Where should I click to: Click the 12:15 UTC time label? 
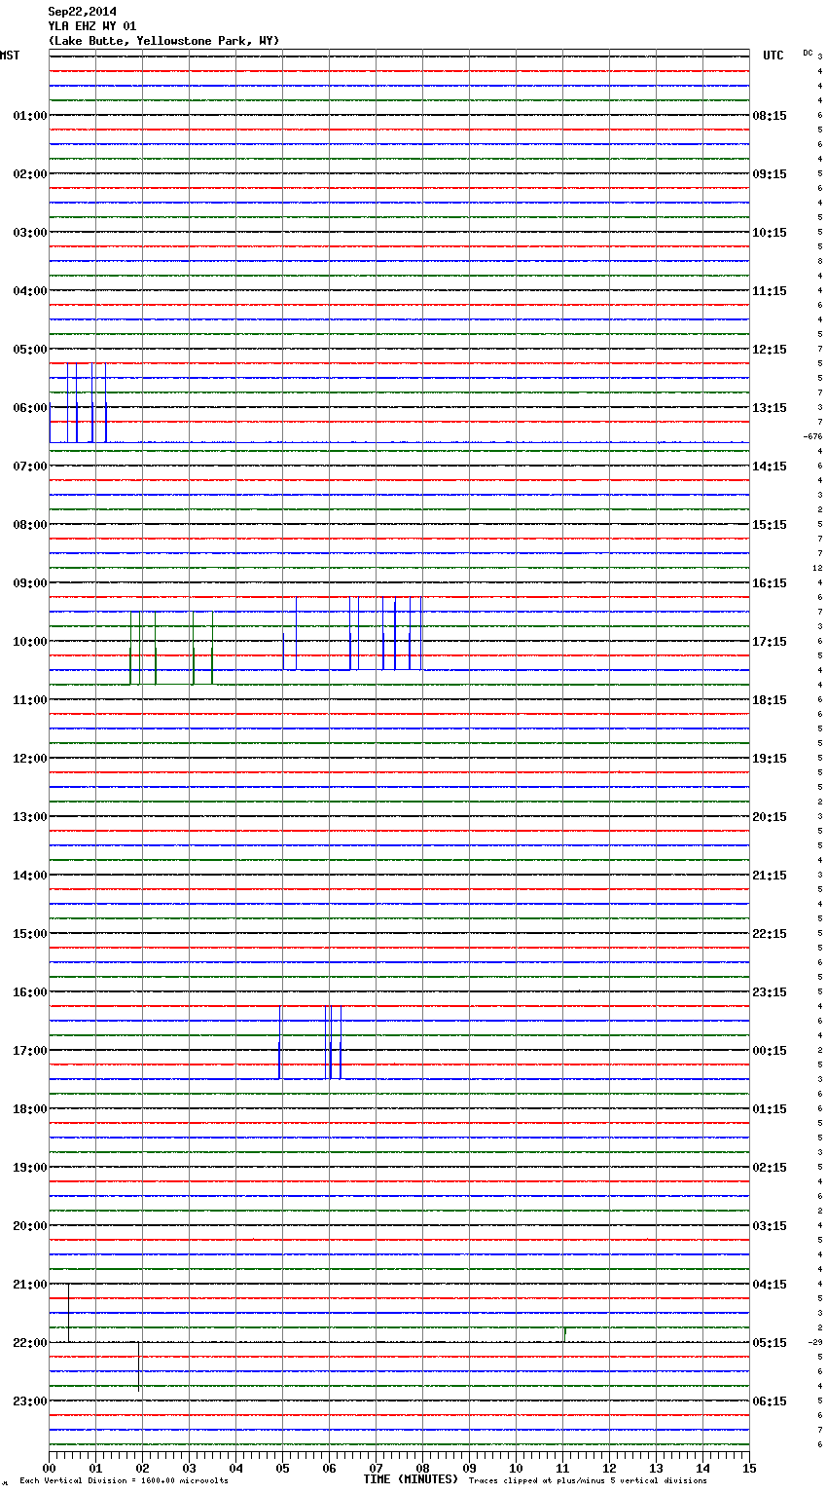coord(770,350)
